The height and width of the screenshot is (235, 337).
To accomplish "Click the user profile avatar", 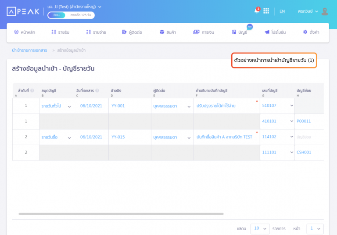I will [x=325, y=11].
